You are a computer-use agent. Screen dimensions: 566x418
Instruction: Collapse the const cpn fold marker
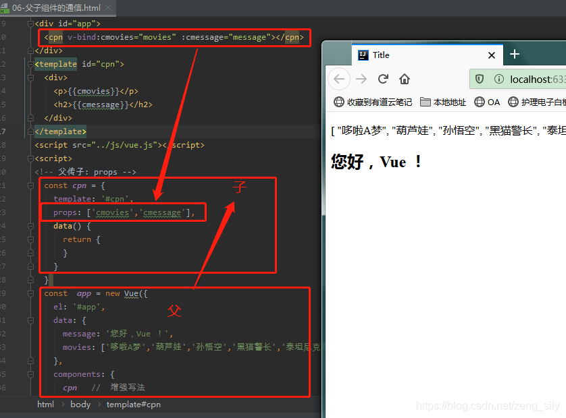30,185
